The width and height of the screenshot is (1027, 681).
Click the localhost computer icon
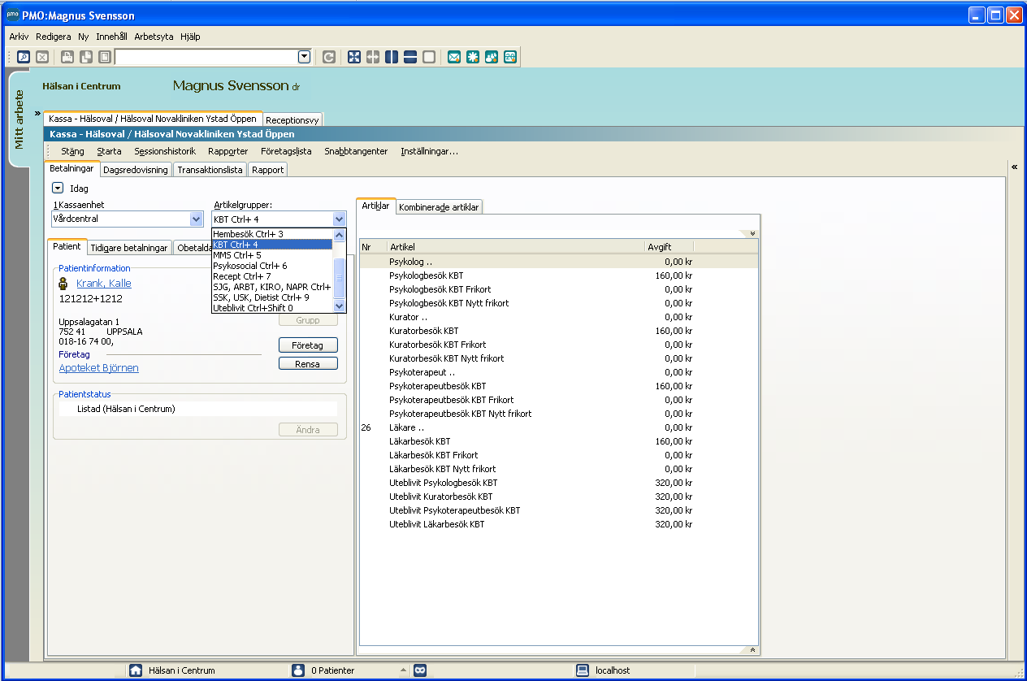(x=583, y=670)
